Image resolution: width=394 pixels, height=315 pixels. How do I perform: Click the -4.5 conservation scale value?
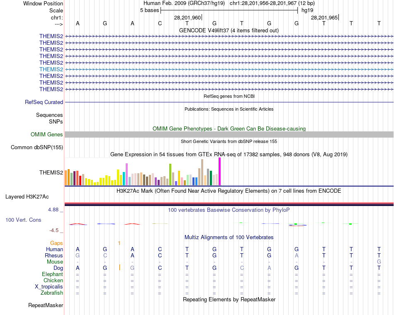[54, 230]
